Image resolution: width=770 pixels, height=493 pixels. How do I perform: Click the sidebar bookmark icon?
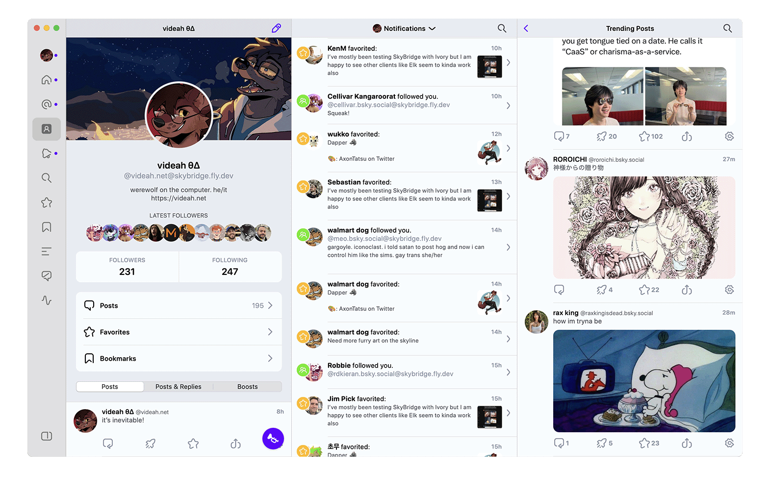pyautogui.click(x=47, y=227)
